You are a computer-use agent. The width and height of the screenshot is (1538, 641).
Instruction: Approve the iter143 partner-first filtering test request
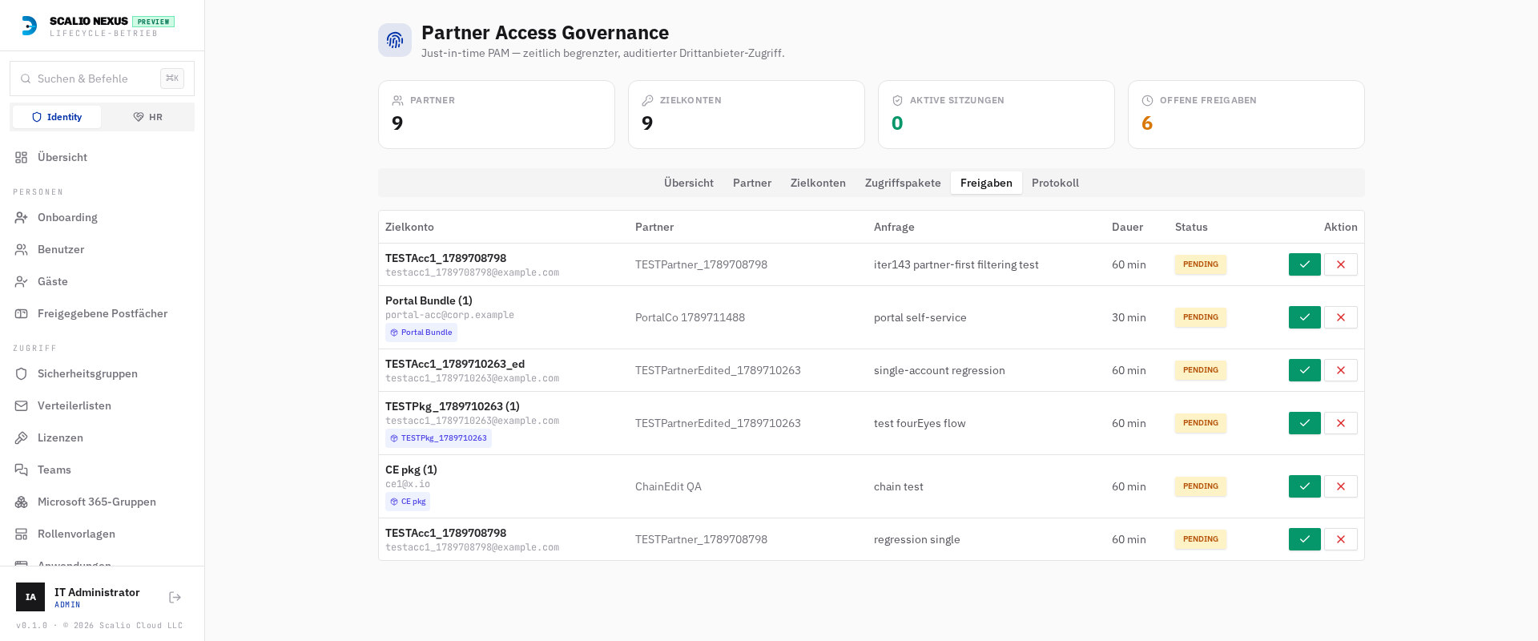pos(1304,264)
